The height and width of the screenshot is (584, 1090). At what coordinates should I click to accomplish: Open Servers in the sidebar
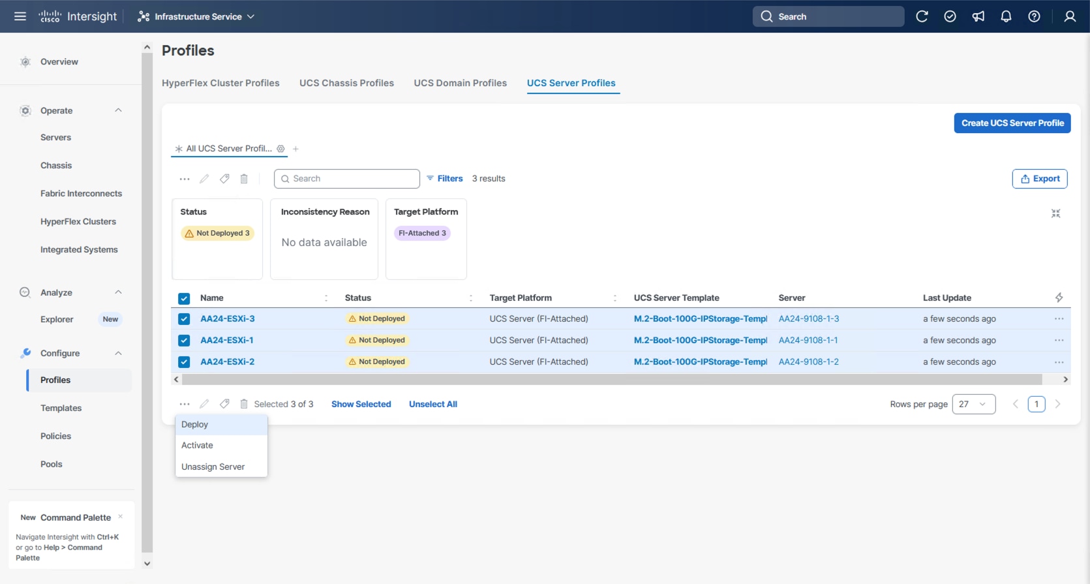tap(55, 137)
